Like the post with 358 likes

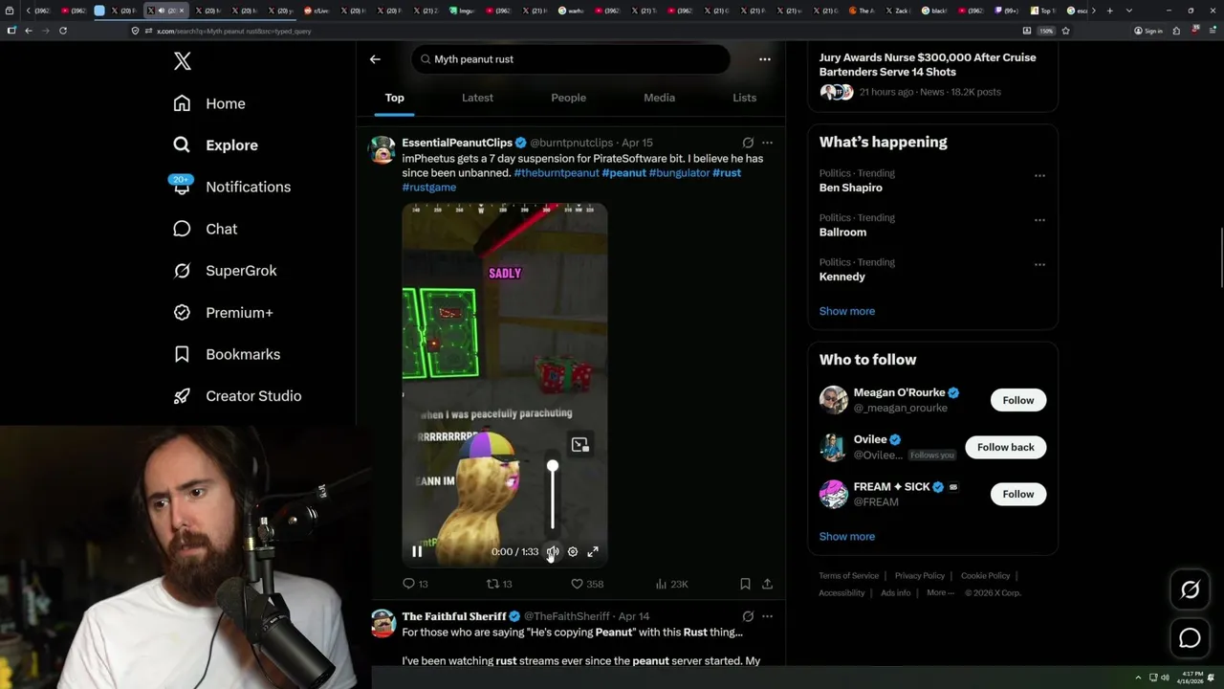587,584
